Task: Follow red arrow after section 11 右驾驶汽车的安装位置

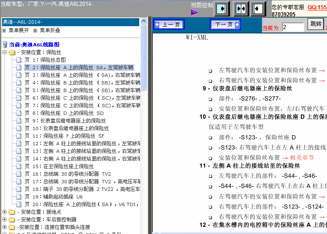Action: [322, 217]
